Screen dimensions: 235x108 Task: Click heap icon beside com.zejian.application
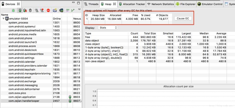click(x=70, y=97)
